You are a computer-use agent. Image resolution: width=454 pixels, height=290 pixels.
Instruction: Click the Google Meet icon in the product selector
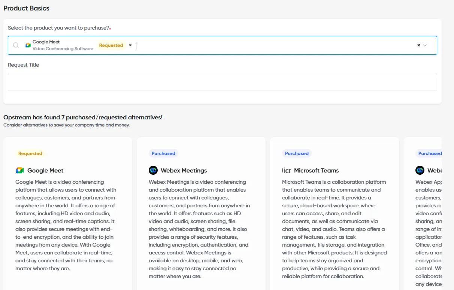[28, 45]
